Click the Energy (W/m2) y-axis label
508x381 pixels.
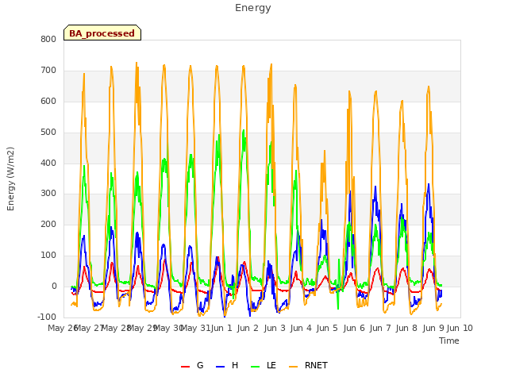(x=10, y=179)
